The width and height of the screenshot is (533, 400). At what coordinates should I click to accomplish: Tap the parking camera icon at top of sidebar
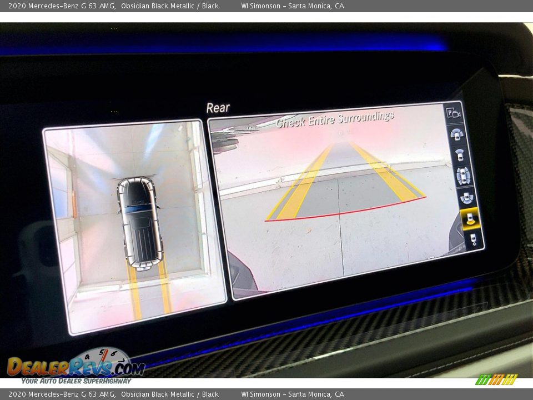coord(453,113)
